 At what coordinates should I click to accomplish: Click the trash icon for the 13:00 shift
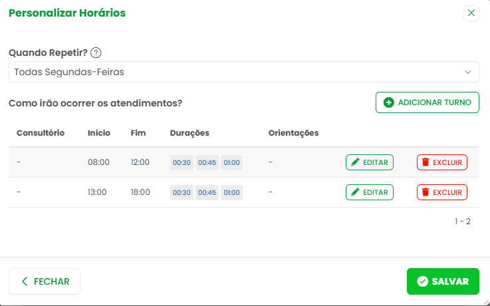(x=426, y=192)
